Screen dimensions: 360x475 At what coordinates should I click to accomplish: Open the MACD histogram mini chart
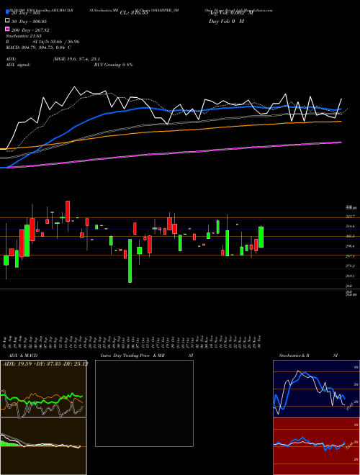coord(43,446)
